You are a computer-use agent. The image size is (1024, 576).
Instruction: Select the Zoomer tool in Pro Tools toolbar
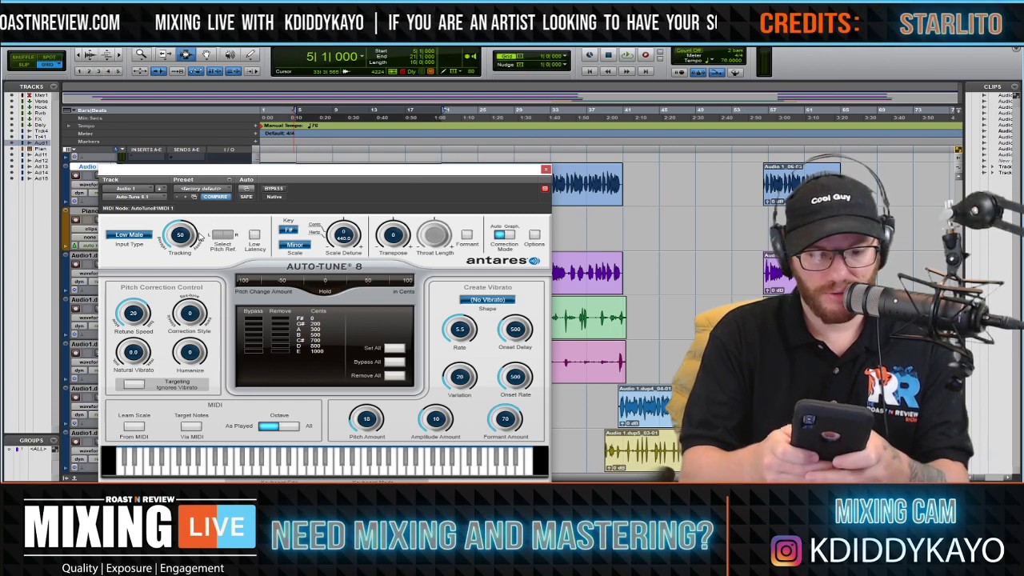point(141,54)
